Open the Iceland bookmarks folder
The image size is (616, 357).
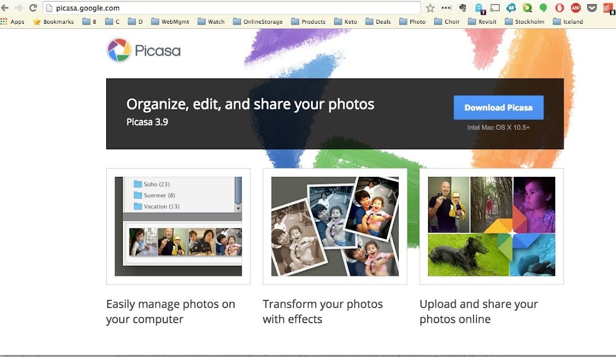[x=568, y=22]
